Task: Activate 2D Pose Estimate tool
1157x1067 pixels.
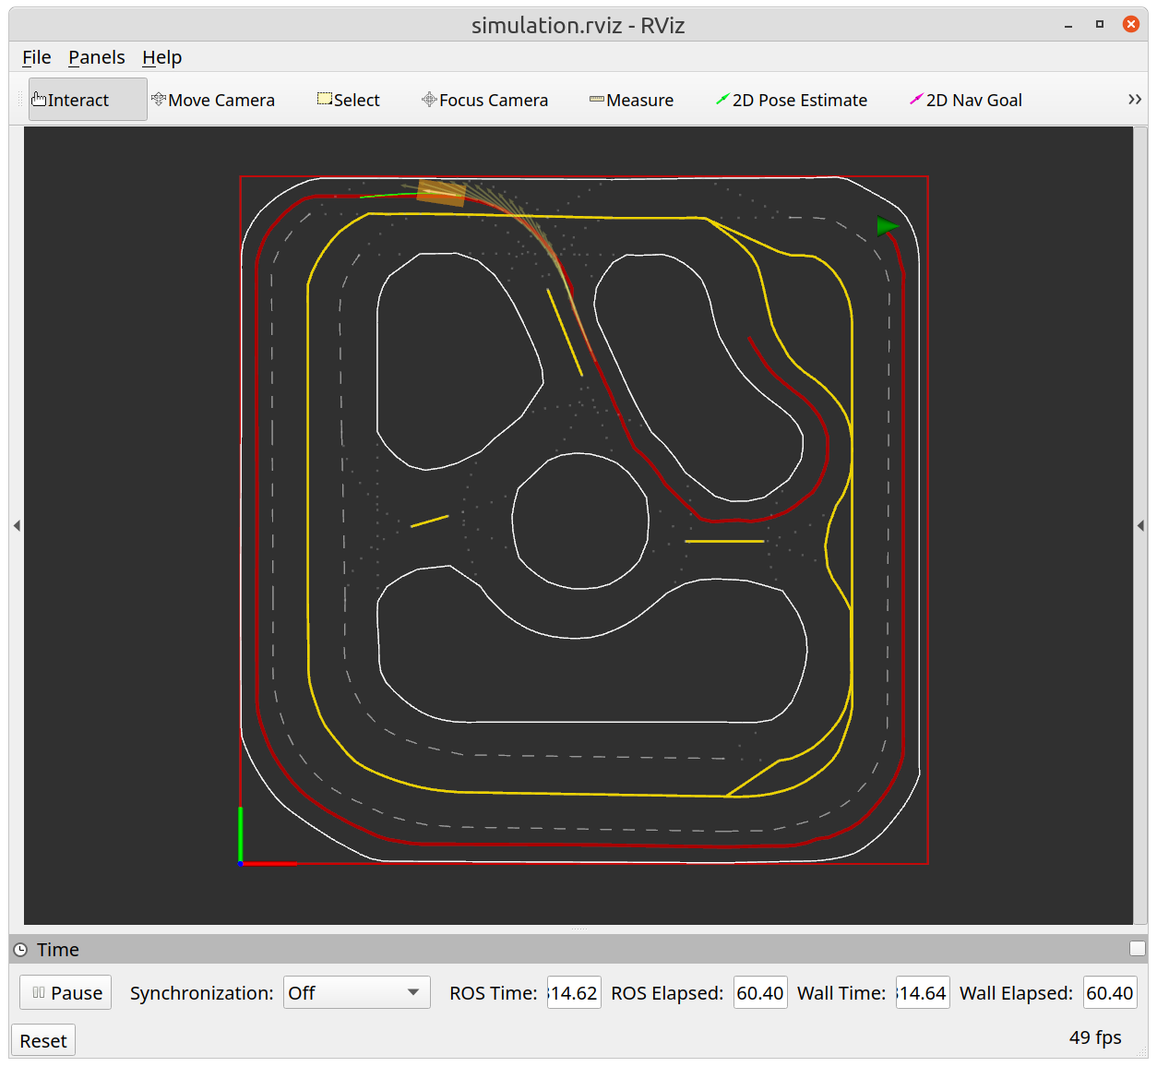Action: pos(792,100)
